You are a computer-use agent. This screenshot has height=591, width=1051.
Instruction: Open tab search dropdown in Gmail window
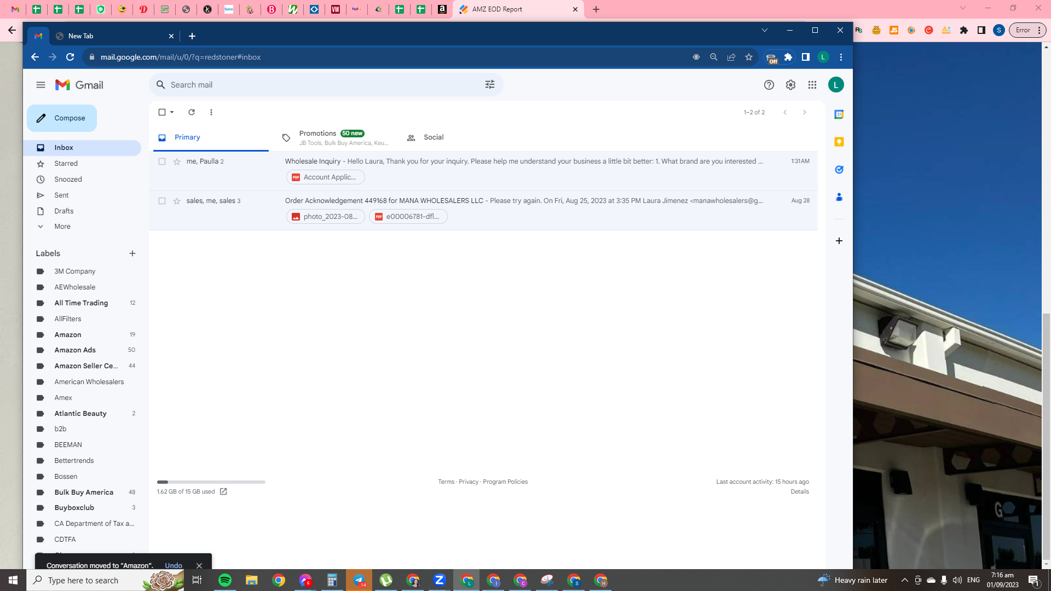(765, 30)
